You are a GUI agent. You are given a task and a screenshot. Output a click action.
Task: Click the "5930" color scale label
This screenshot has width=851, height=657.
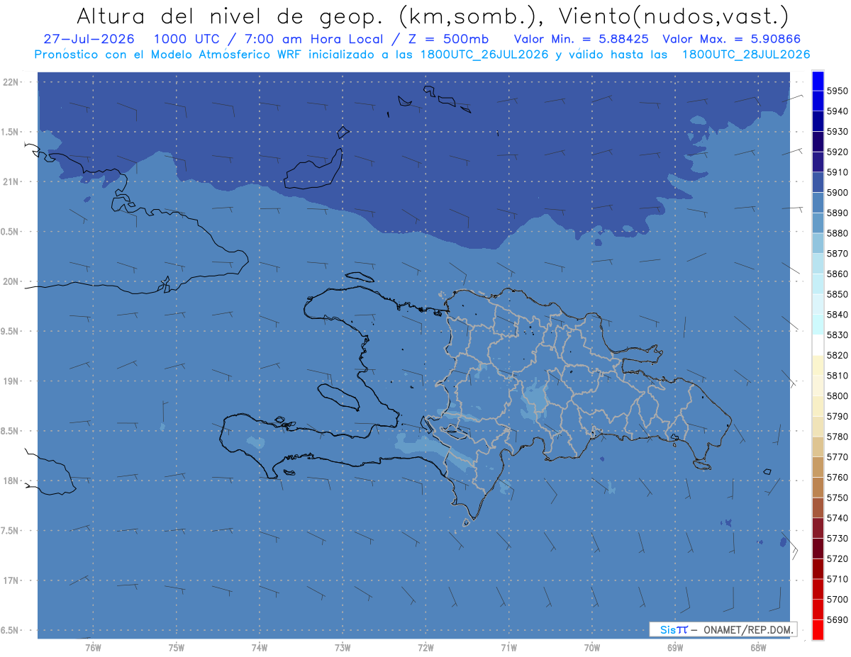(838, 132)
